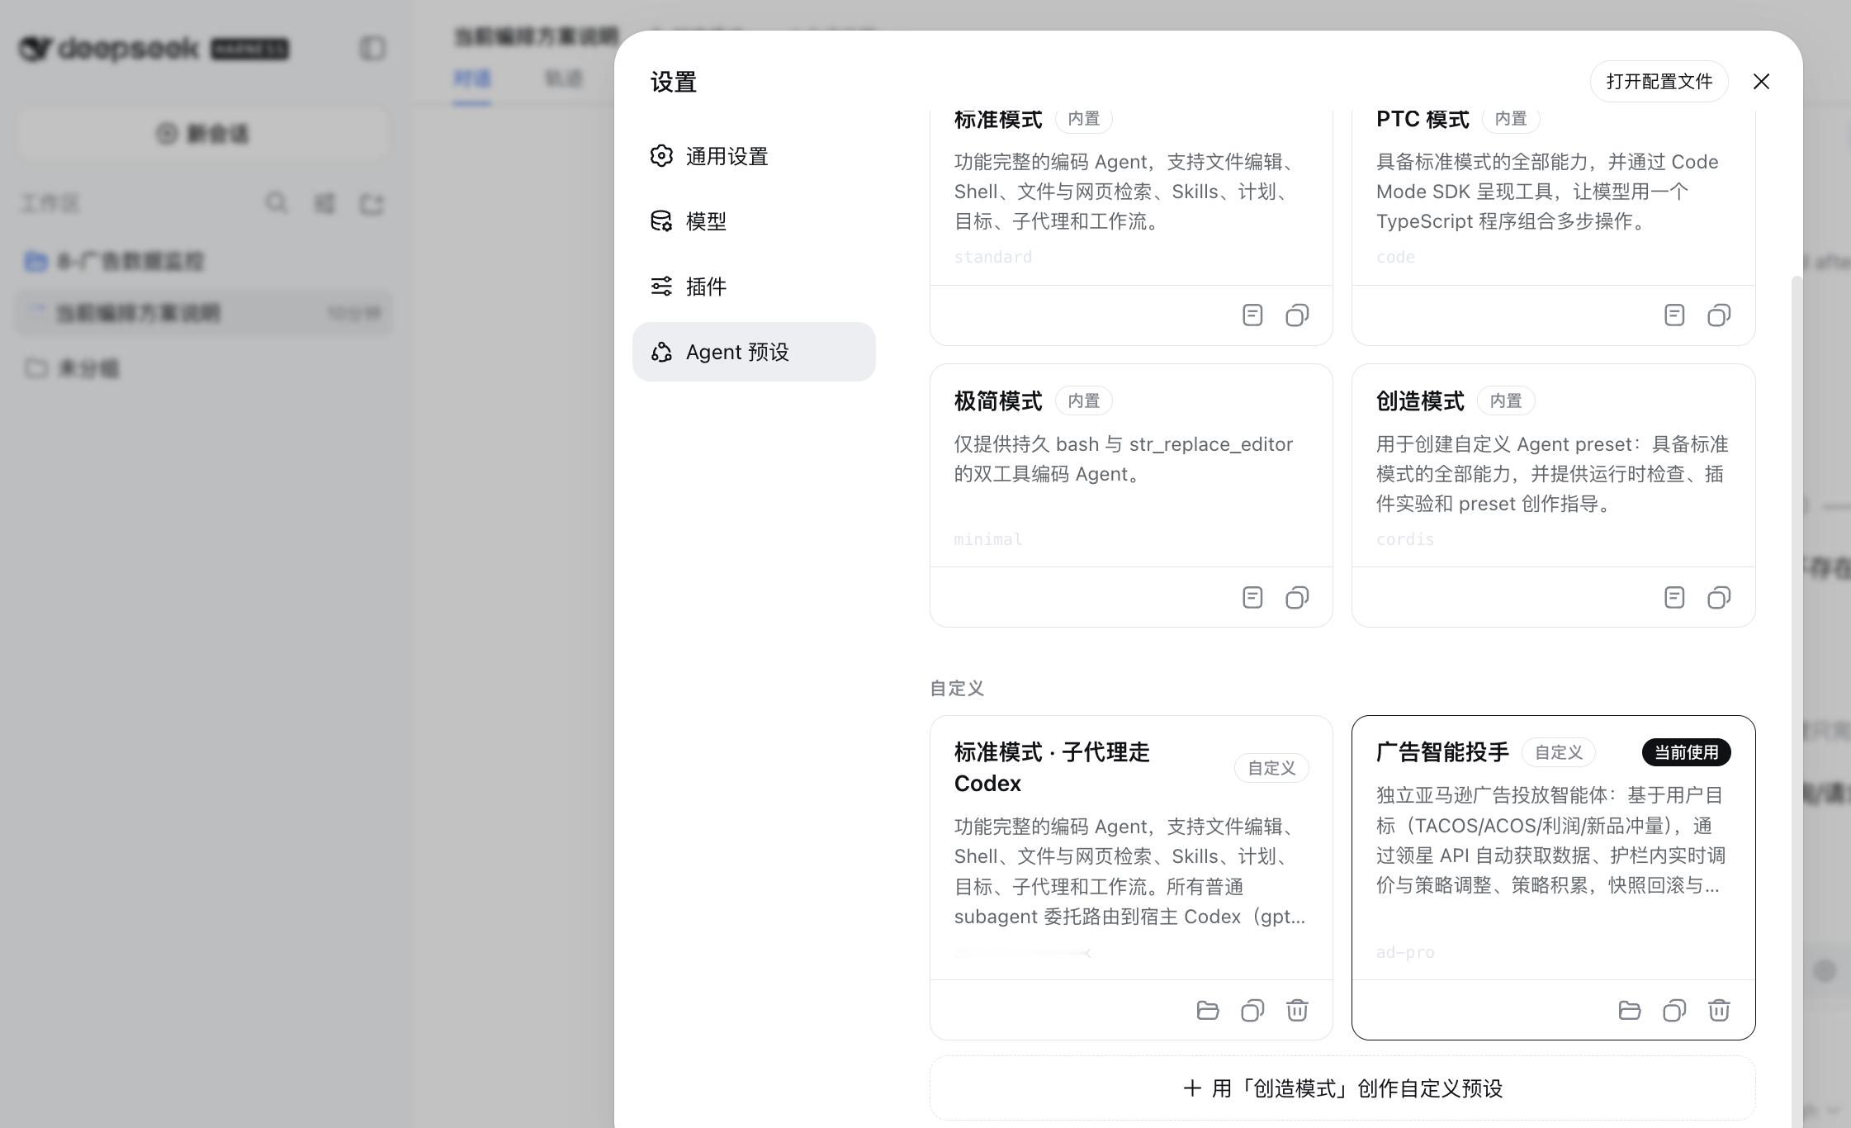
Task: Toggle the sidebar collapse icon in main window
Action: click(x=372, y=49)
